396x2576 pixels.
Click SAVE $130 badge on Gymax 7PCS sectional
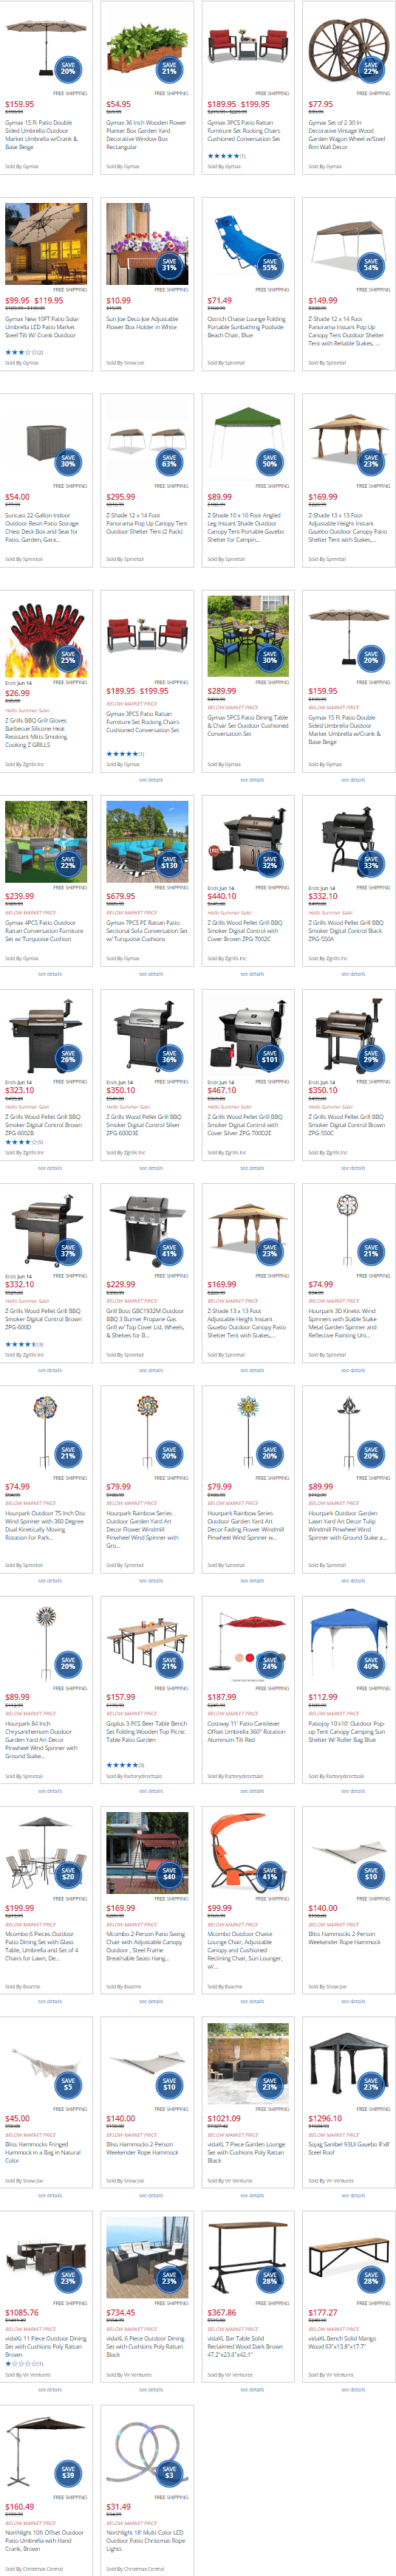click(x=169, y=863)
